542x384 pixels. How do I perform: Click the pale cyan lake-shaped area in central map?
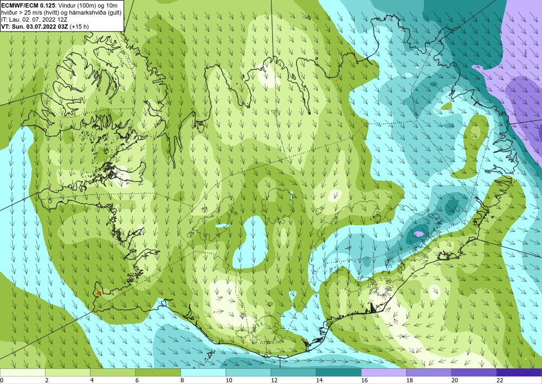pyautogui.click(x=250, y=243)
